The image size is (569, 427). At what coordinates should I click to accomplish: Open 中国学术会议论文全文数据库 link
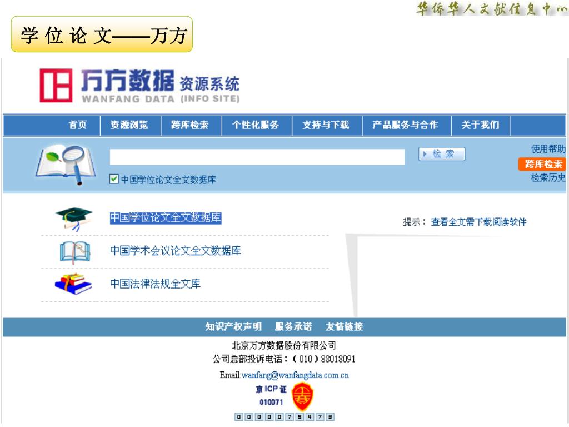pyautogui.click(x=176, y=251)
